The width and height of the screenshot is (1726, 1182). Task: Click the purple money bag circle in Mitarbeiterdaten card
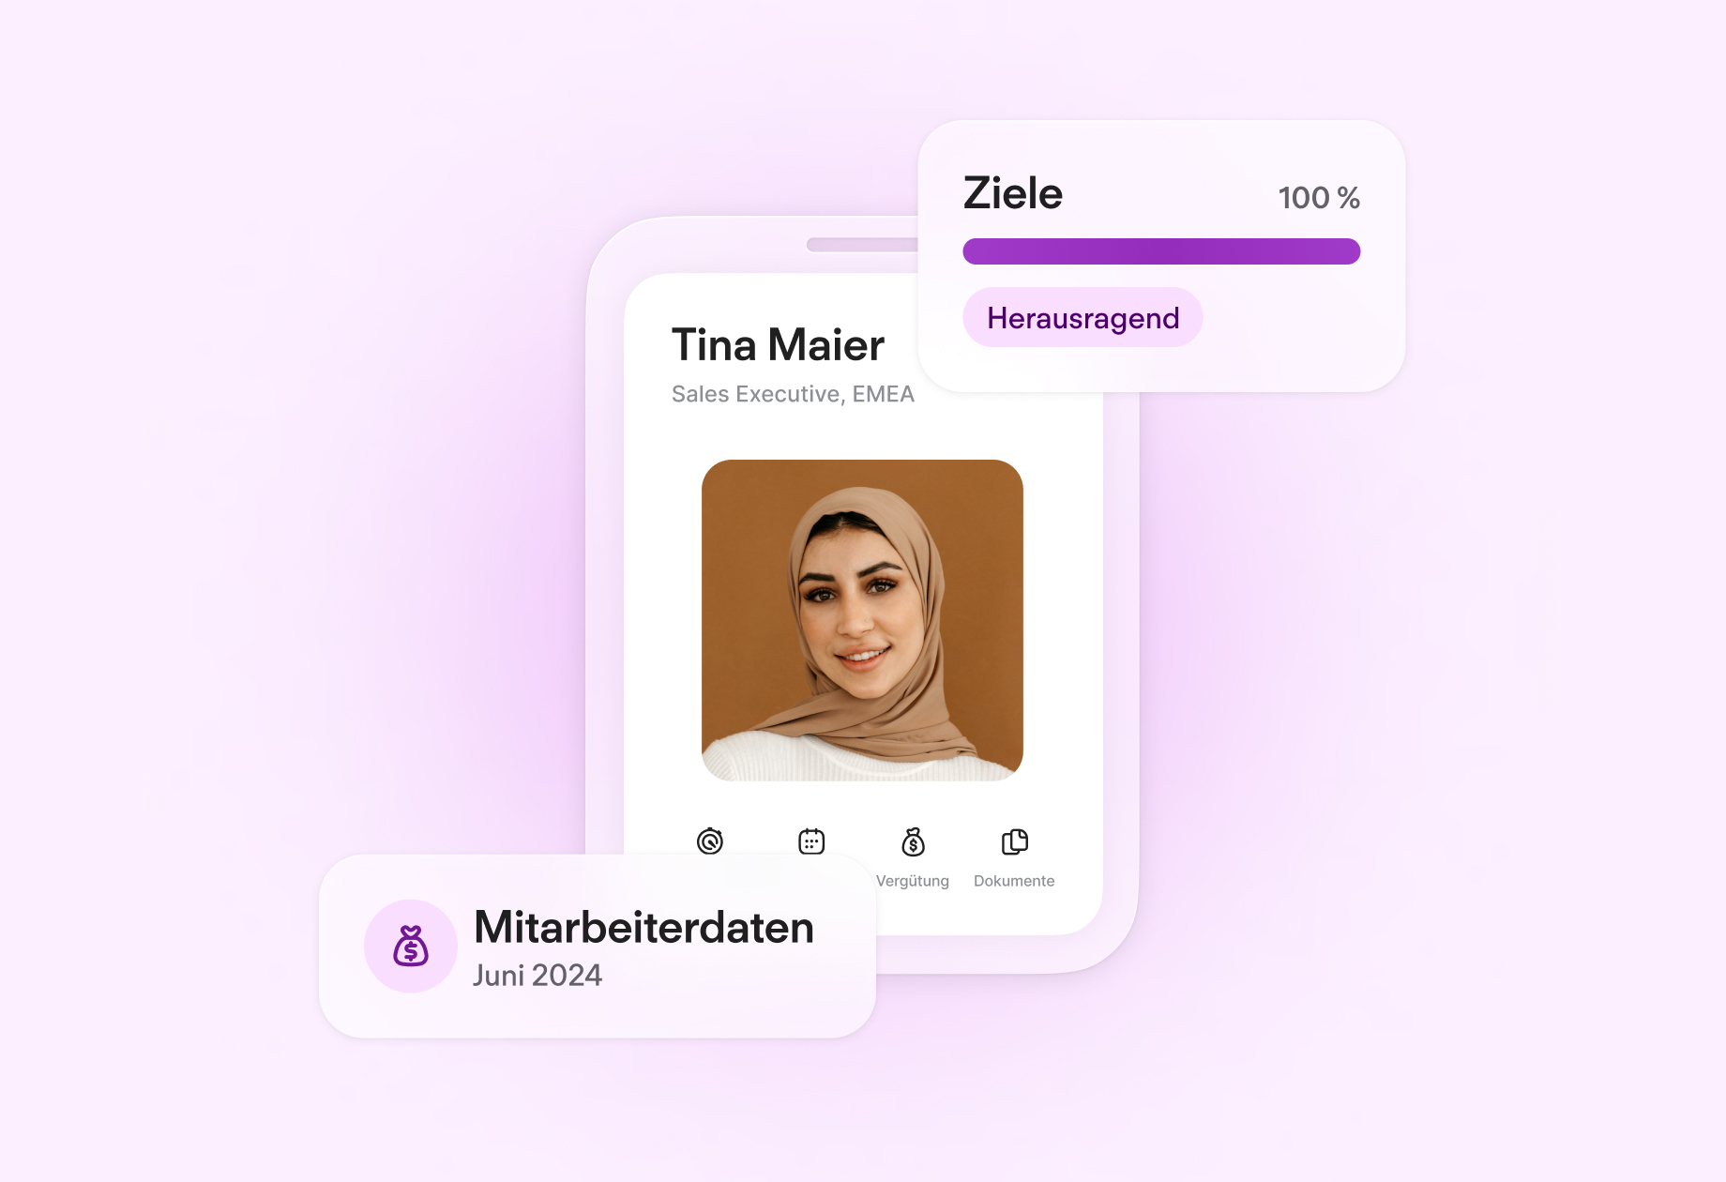(411, 946)
